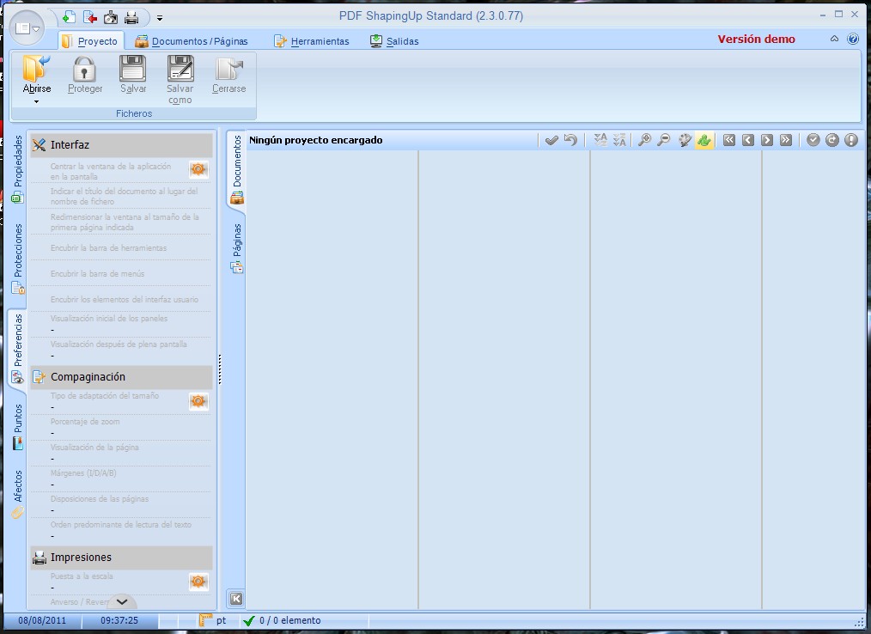Click the highlighted green icon in document toolbar

pyautogui.click(x=703, y=140)
